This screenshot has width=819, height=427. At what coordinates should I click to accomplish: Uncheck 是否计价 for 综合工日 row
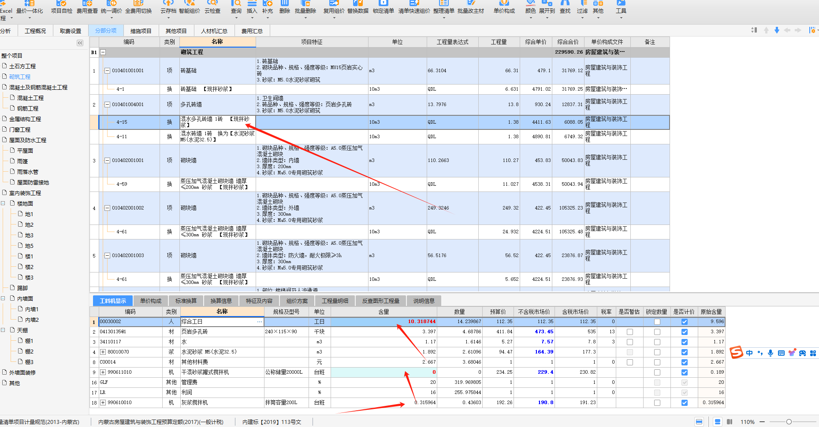(685, 322)
